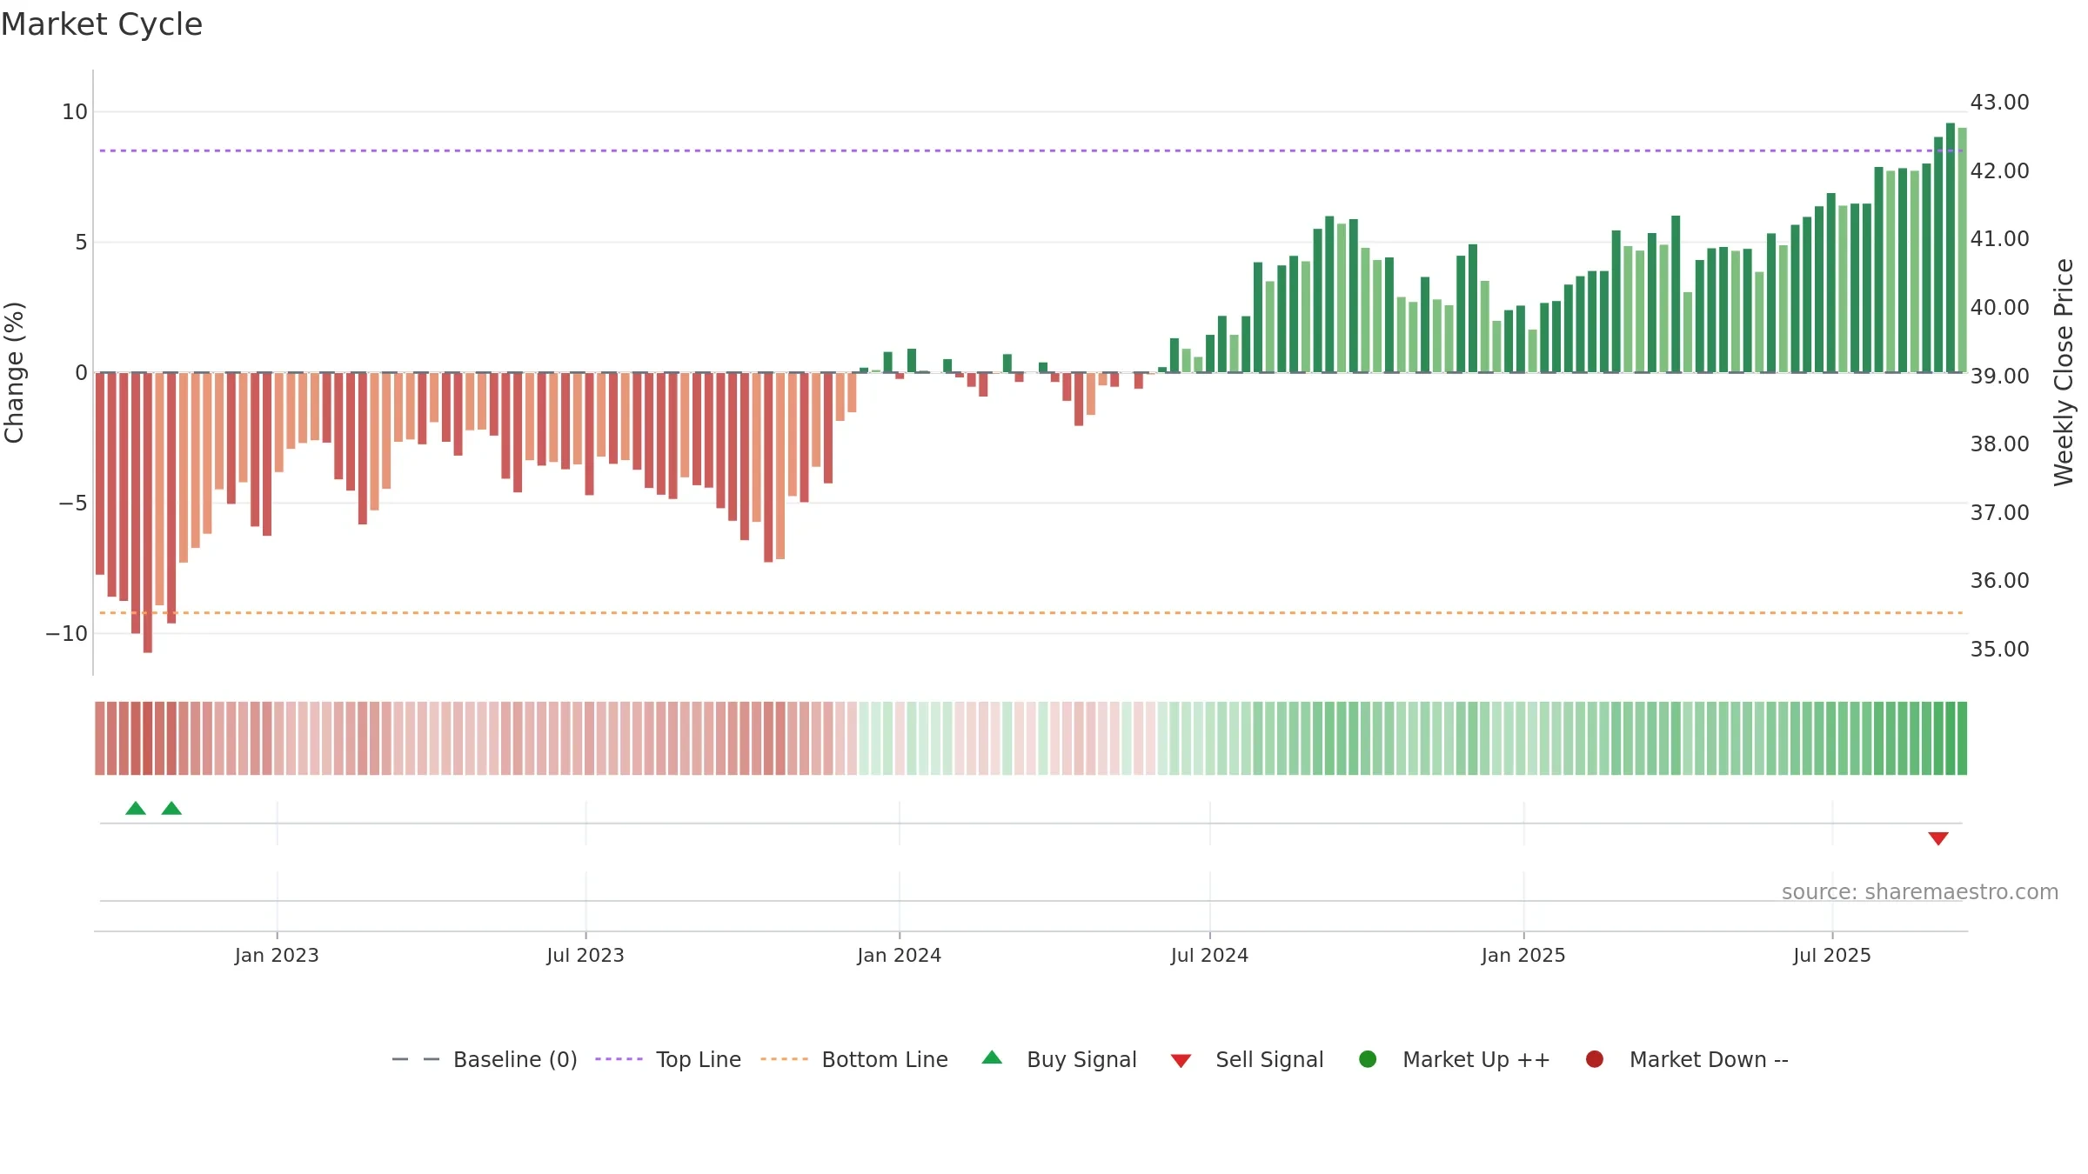This screenshot has height=1174, width=2088.
Task: Click the 40.00 price tick on right axis
Action: click(2000, 307)
